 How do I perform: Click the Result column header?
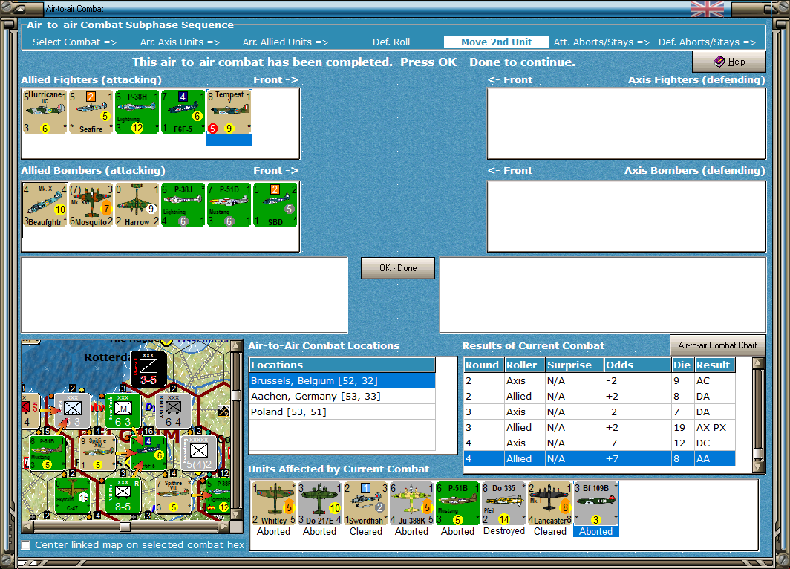click(715, 365)
